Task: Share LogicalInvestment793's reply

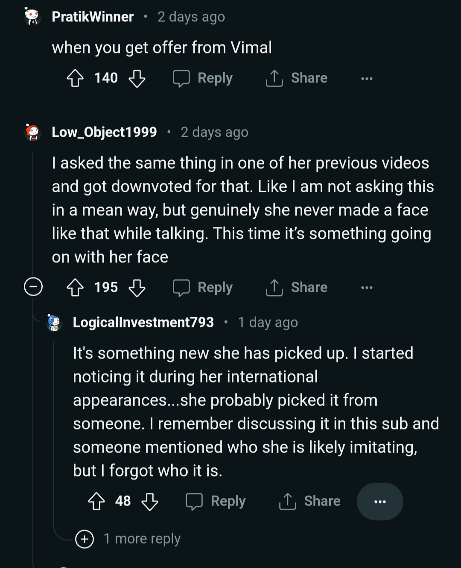Action: (x=310, y=501)
